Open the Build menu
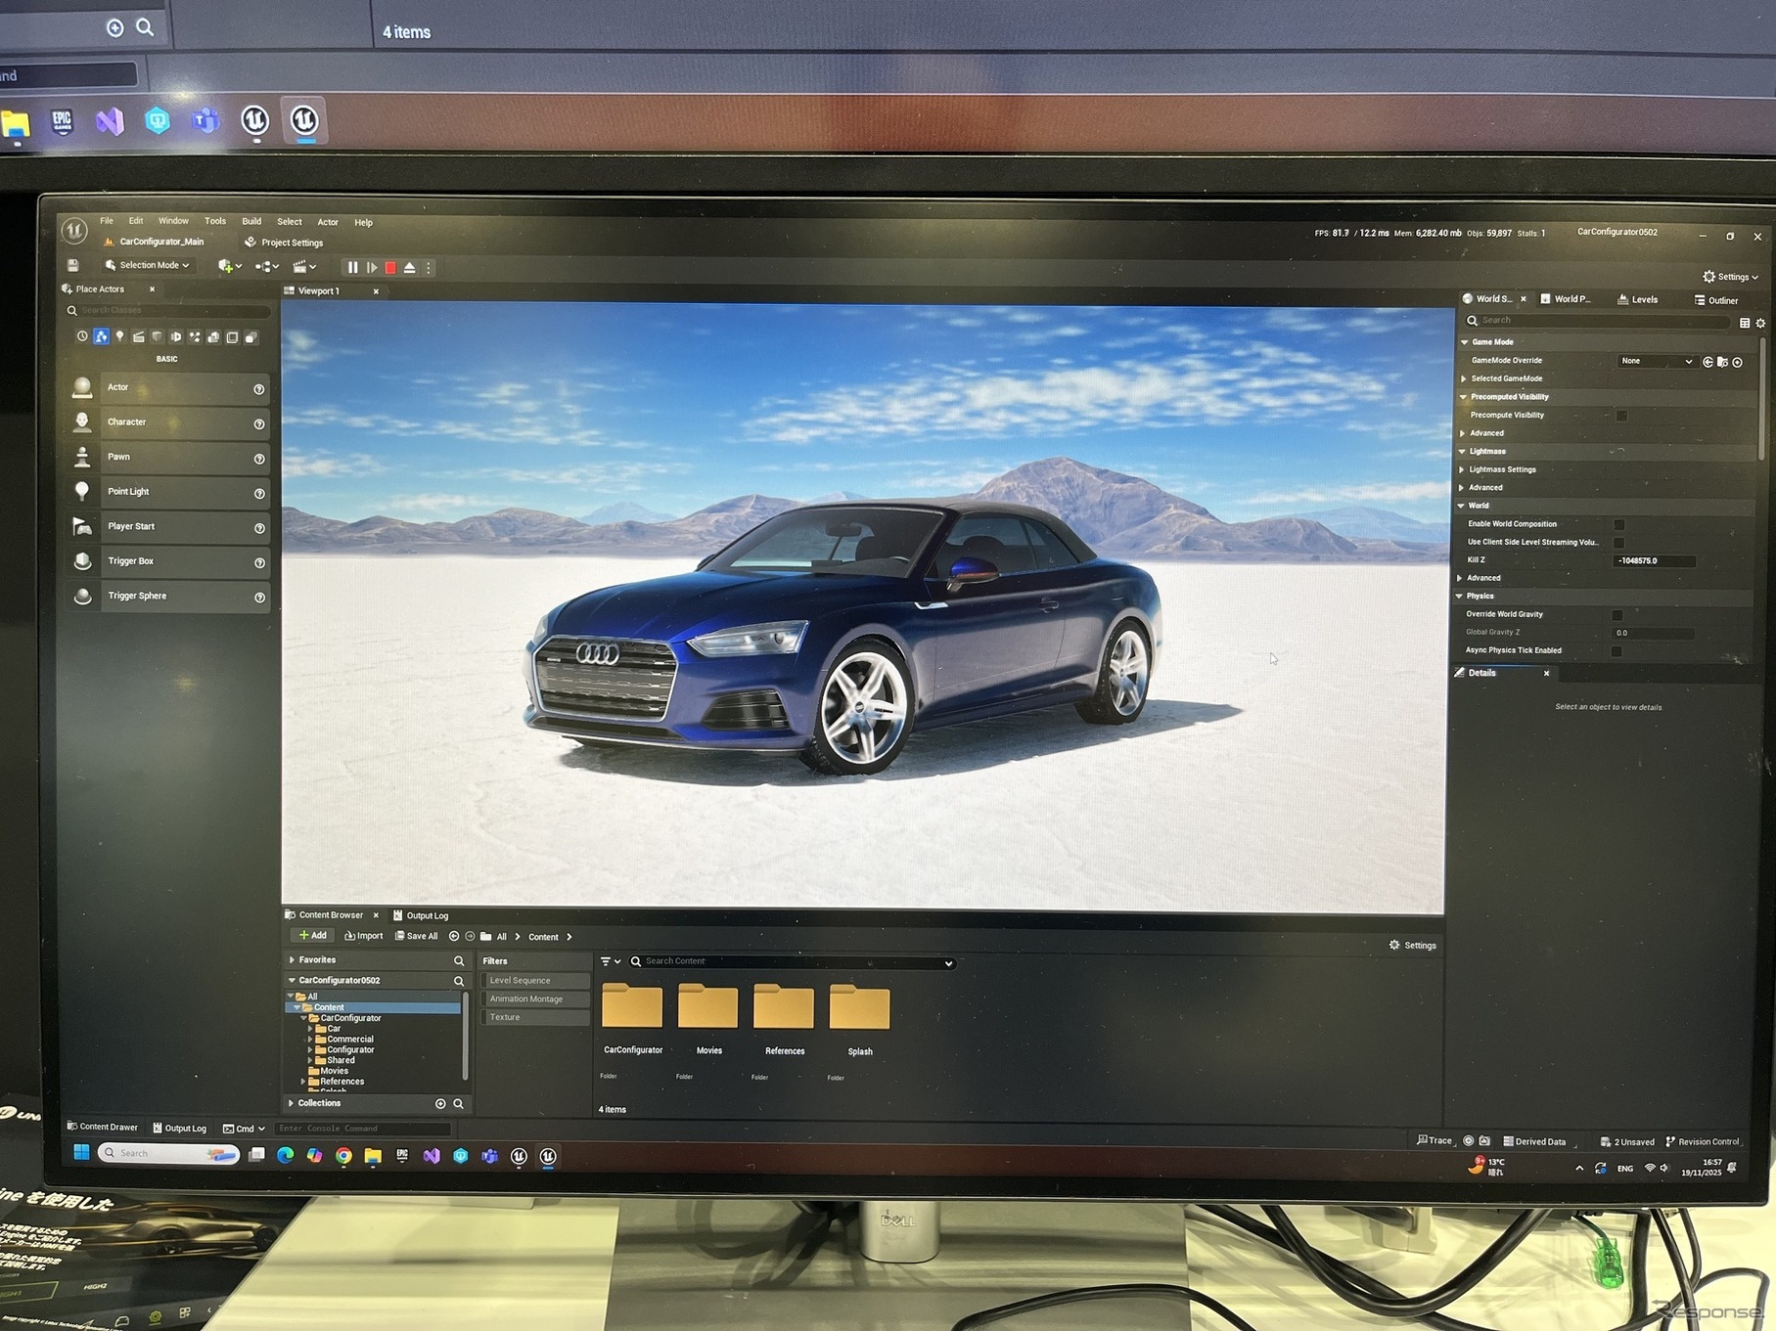The width and height of the screenshot is (1776, 1331). coord(251,221)
